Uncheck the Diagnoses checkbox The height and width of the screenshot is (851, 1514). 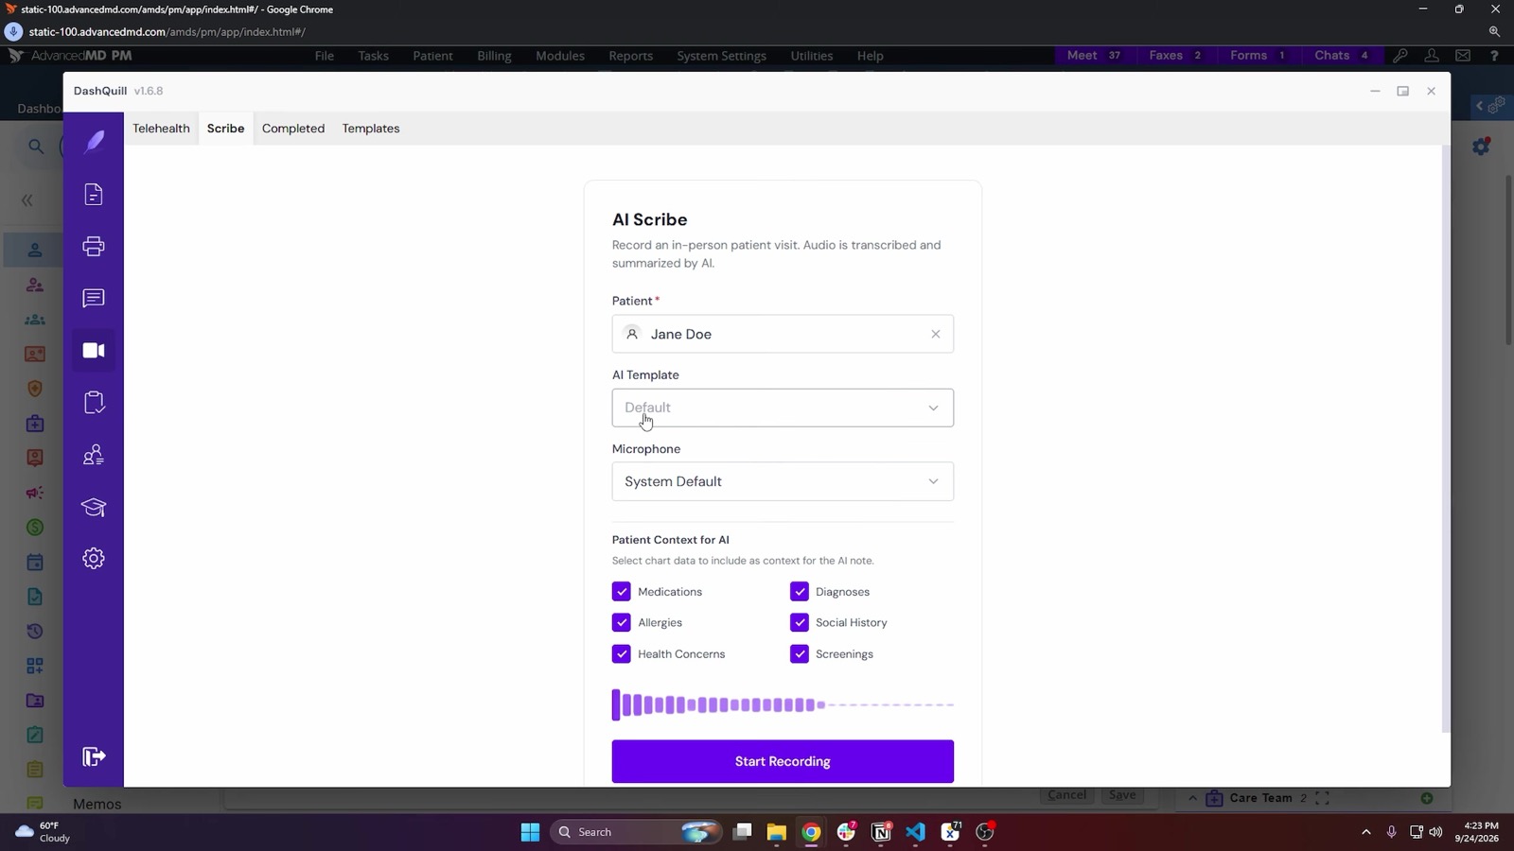[x=800, y=592]
